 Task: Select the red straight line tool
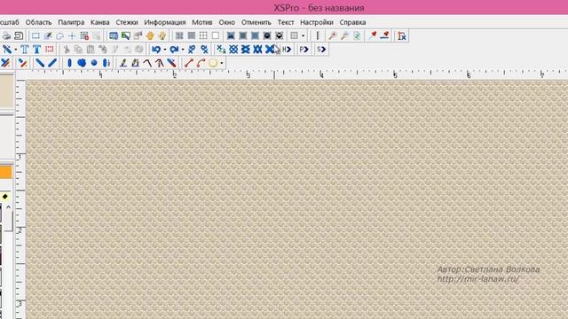click(188, 63)
